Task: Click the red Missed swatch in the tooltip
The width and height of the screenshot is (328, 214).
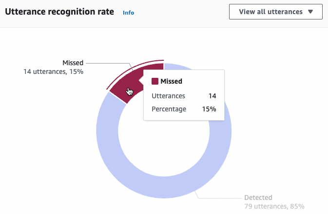Action: coord(155,82)
